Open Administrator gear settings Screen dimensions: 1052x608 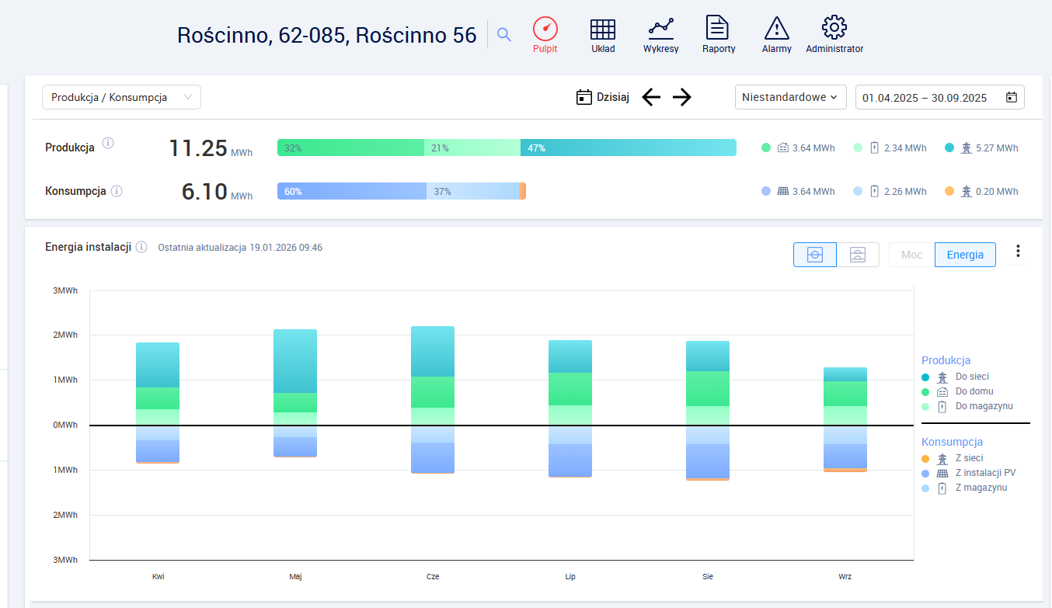[x=834, y=28]
